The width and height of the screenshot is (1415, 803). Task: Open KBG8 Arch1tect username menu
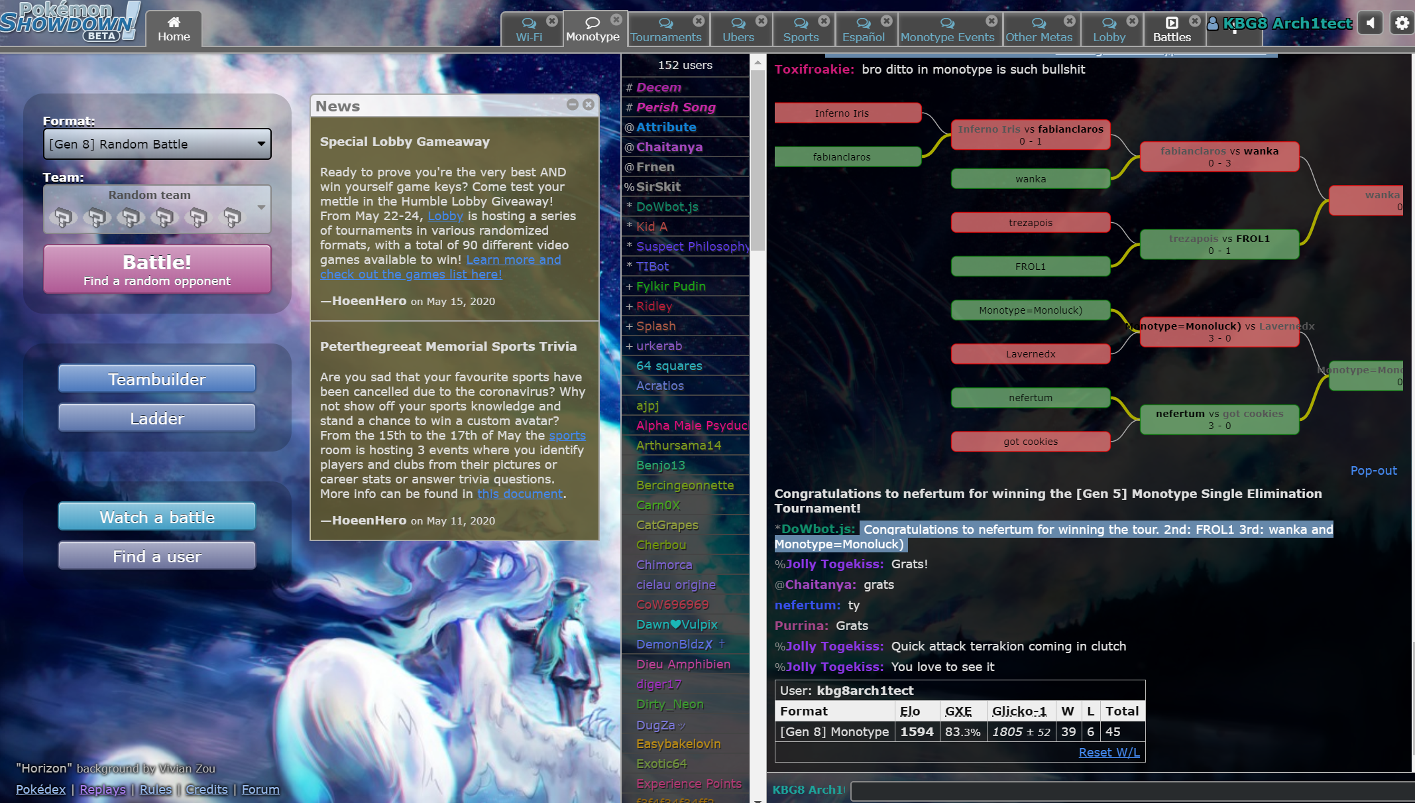pyautogui.click(x=1279, y=23)
